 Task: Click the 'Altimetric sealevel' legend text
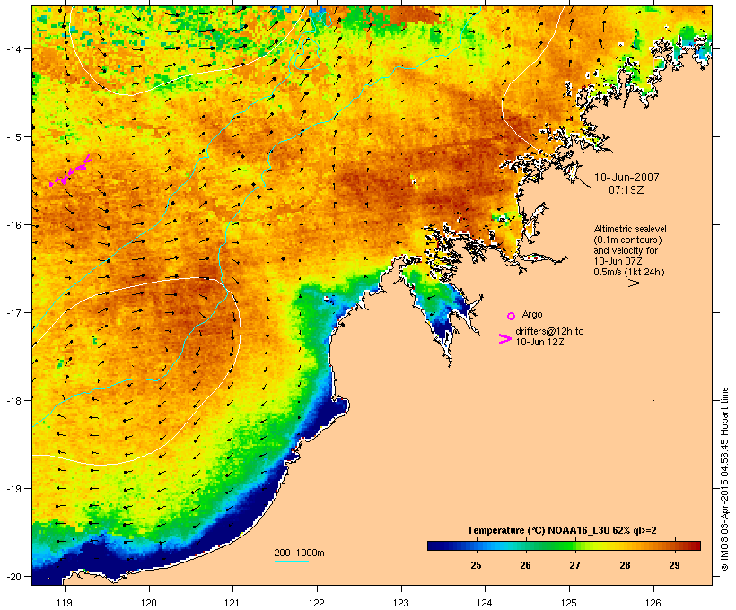(x=630, y=229)
